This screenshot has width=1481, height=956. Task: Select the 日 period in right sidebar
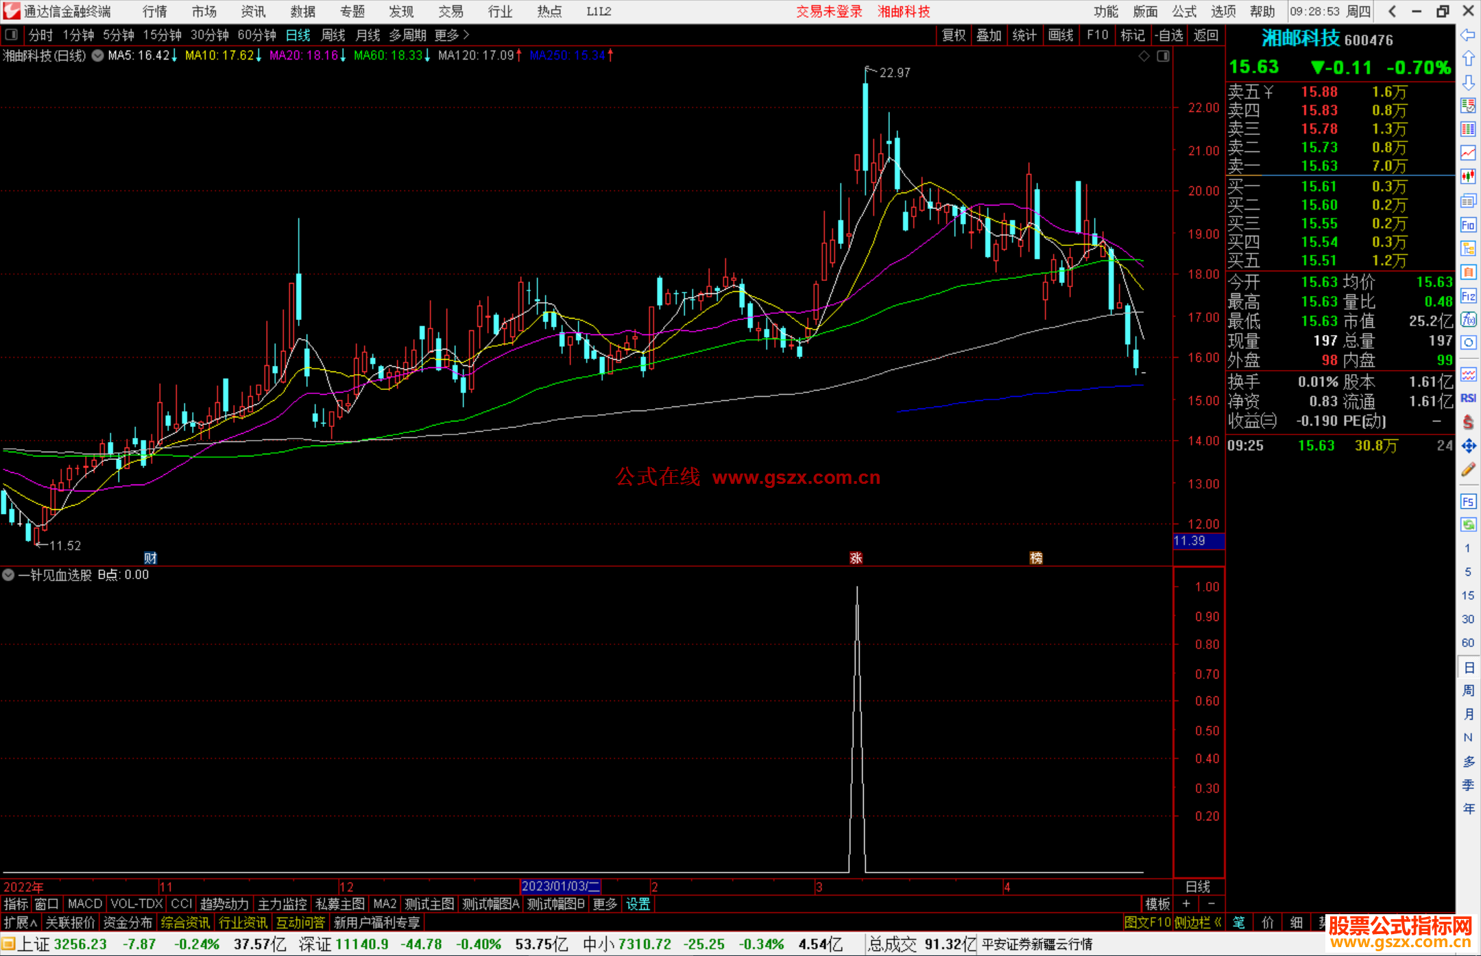(1468, 667)
